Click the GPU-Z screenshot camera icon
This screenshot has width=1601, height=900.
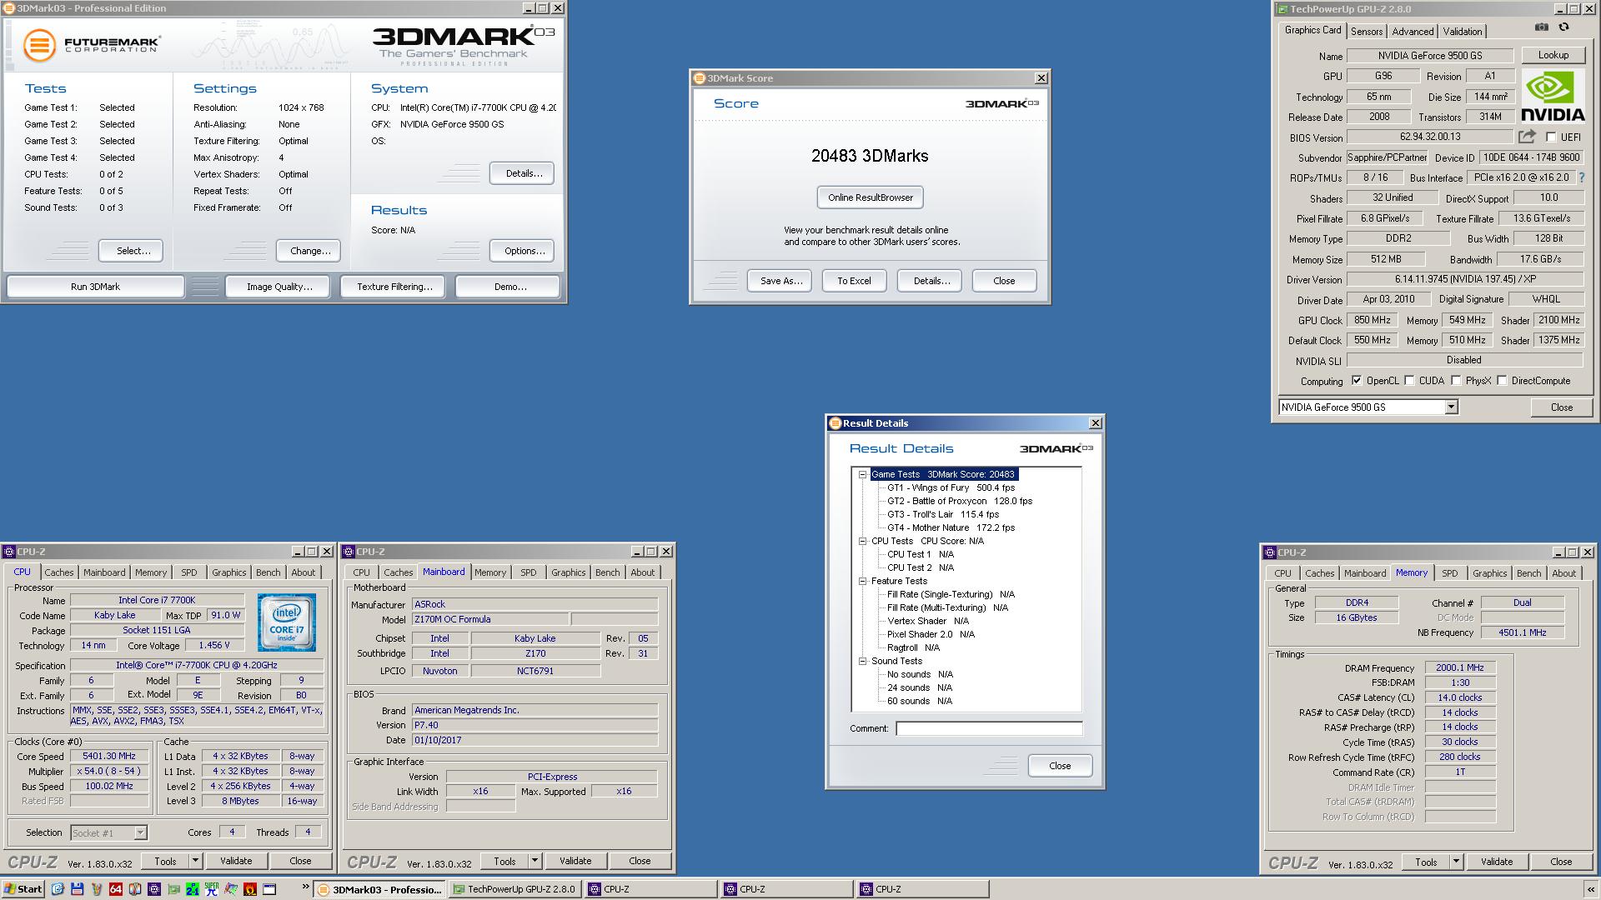(1541, 27)
